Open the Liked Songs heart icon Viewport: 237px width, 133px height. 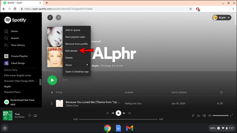point(6,63)
